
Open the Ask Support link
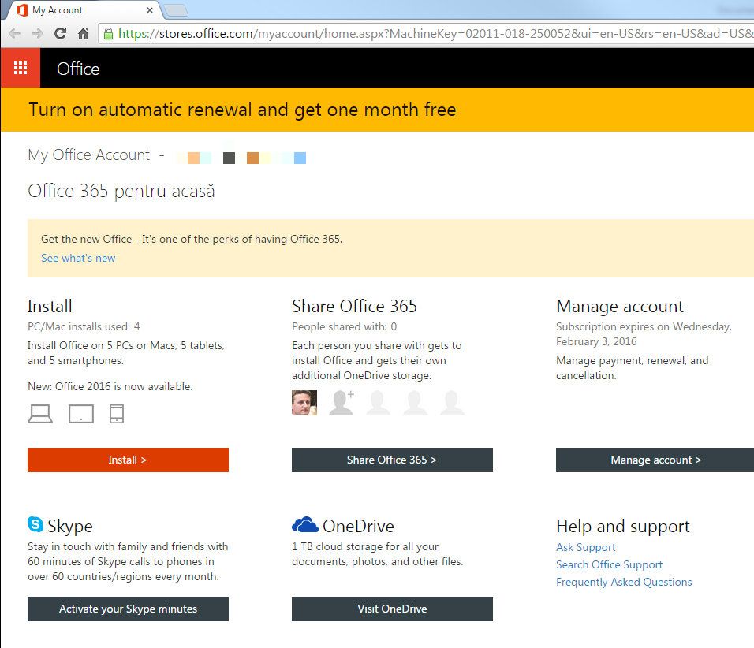coord(586,548)
